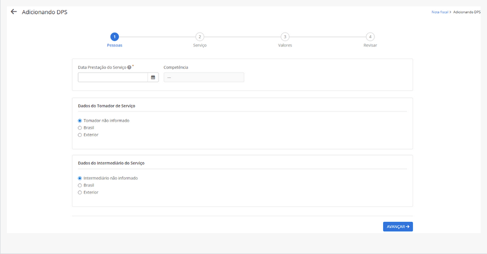
Task: Click the Data Prestação do Serviço input field
Action: (x=113, y=78)
